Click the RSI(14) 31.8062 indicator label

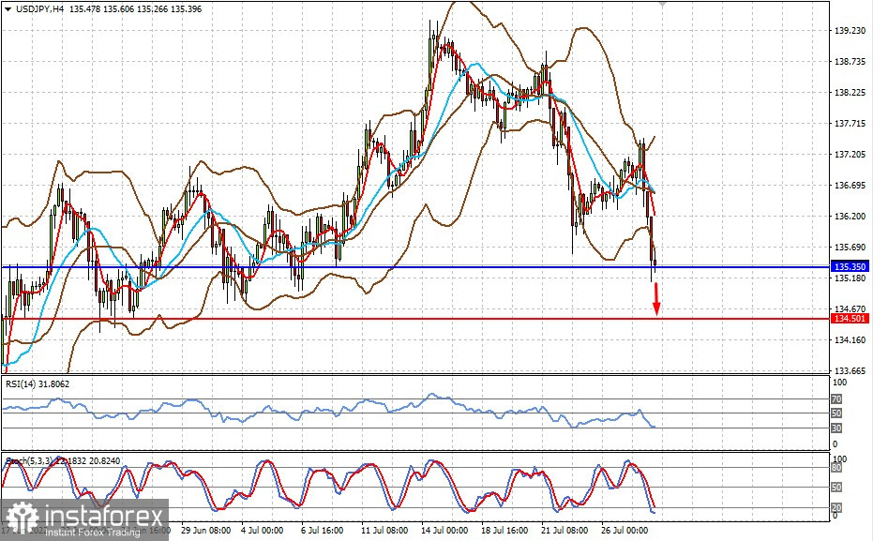[x=38, y=384]
